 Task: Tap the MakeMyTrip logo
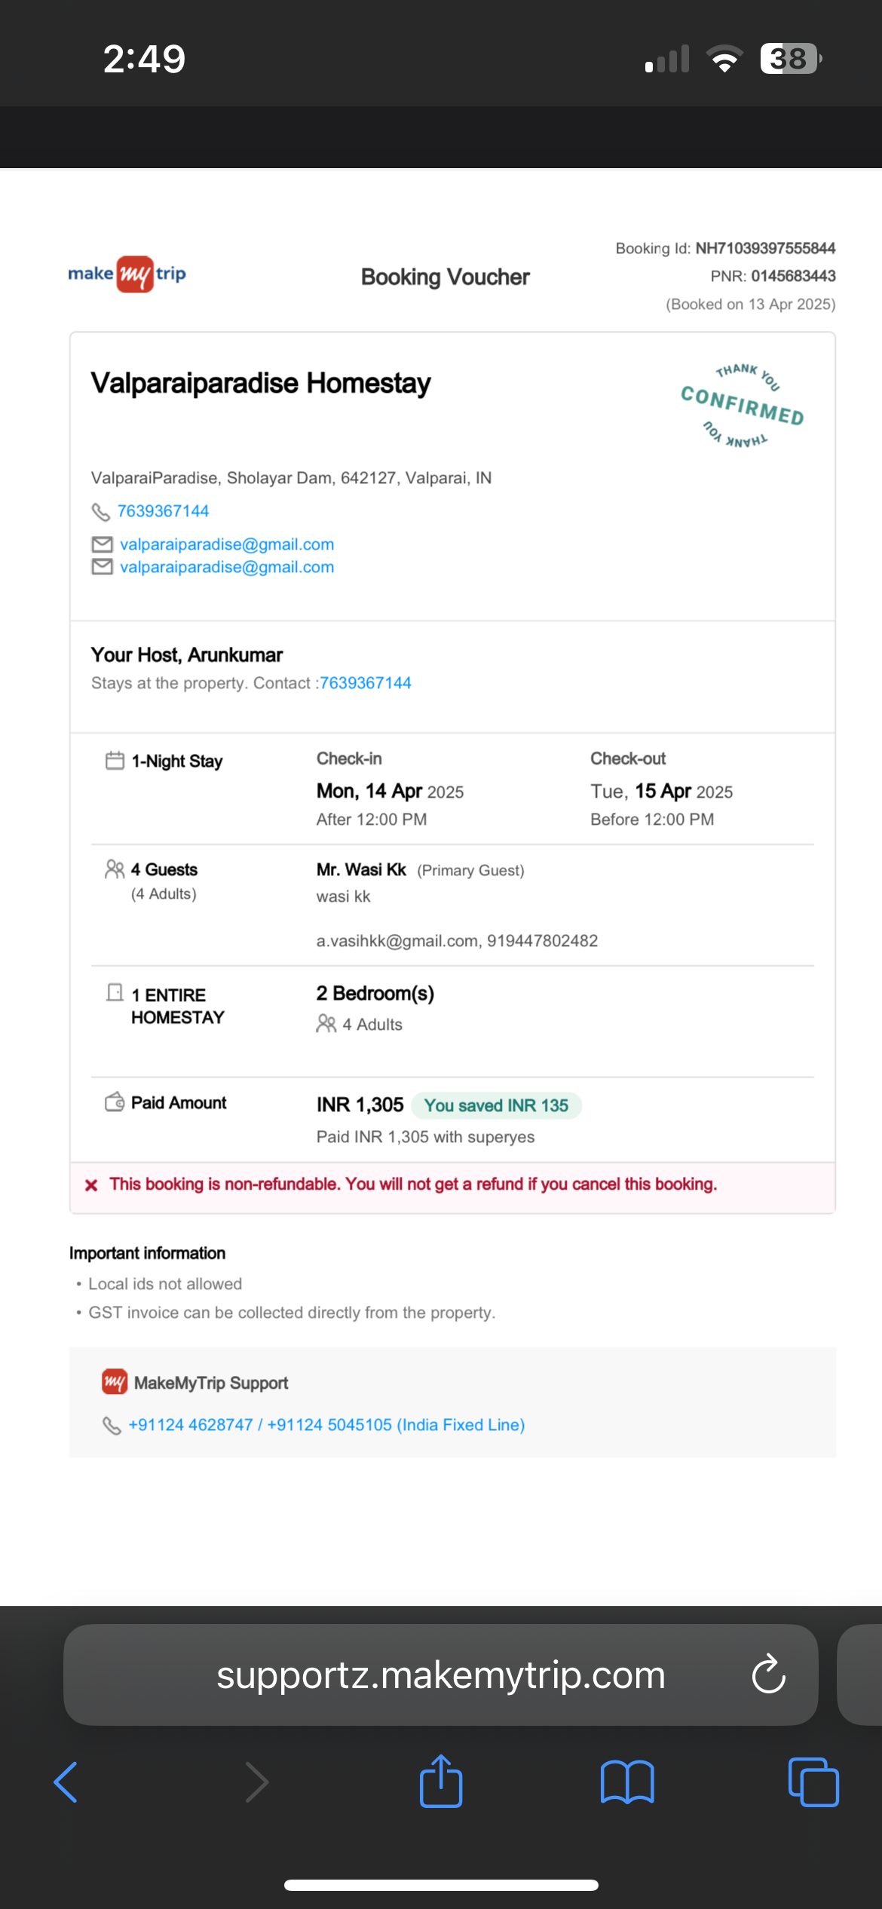127,274
